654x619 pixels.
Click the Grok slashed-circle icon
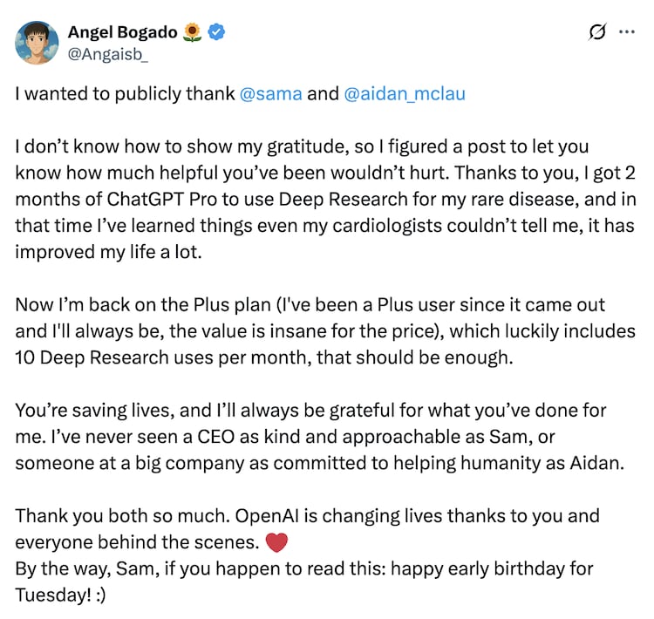pos(597,32)
